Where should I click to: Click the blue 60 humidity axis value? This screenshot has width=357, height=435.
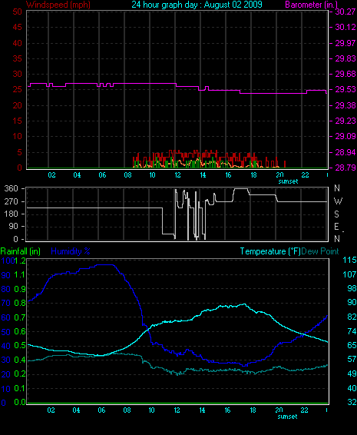6,317
